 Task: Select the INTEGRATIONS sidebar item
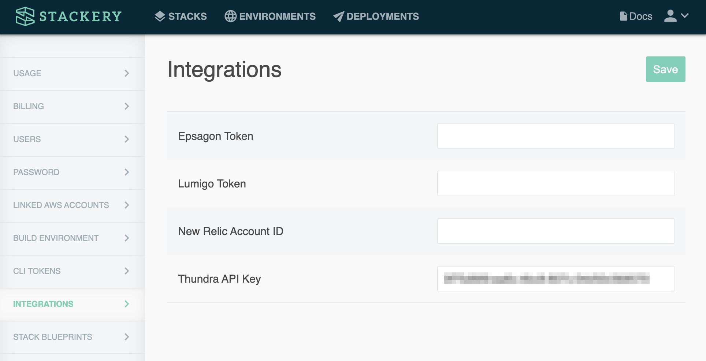pyautogui.click(x=72, y=304)
